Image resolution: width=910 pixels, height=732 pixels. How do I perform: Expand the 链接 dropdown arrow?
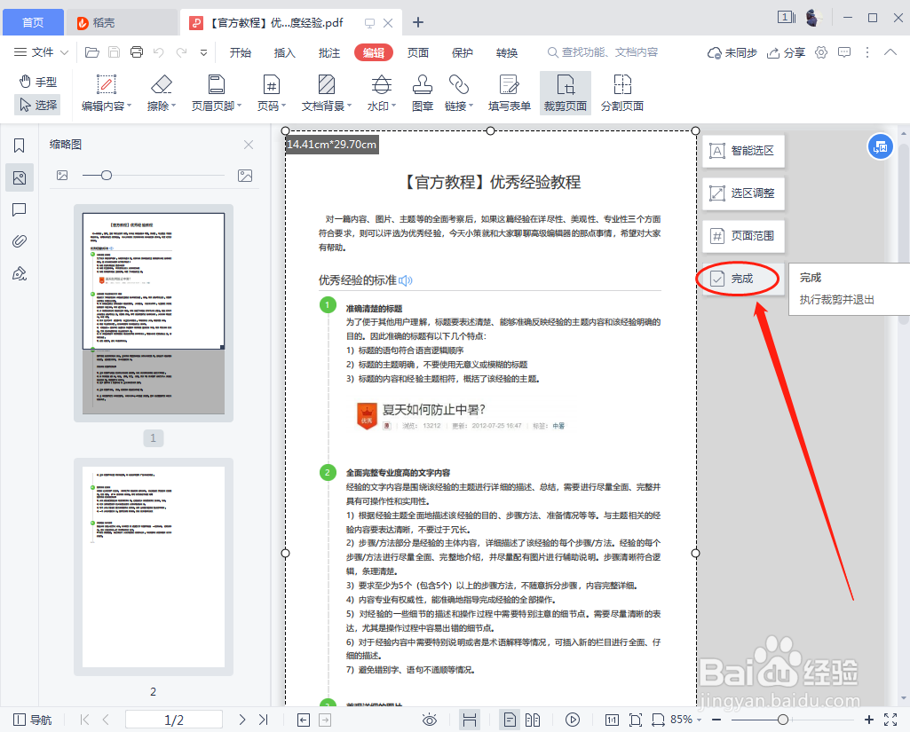pos(471,106)
